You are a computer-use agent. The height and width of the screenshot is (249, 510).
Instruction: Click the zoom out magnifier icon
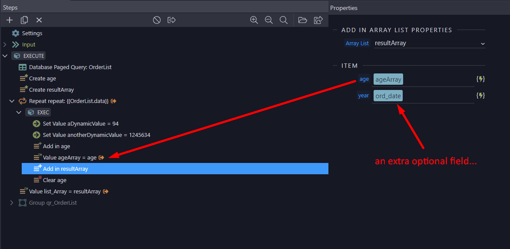268,20
